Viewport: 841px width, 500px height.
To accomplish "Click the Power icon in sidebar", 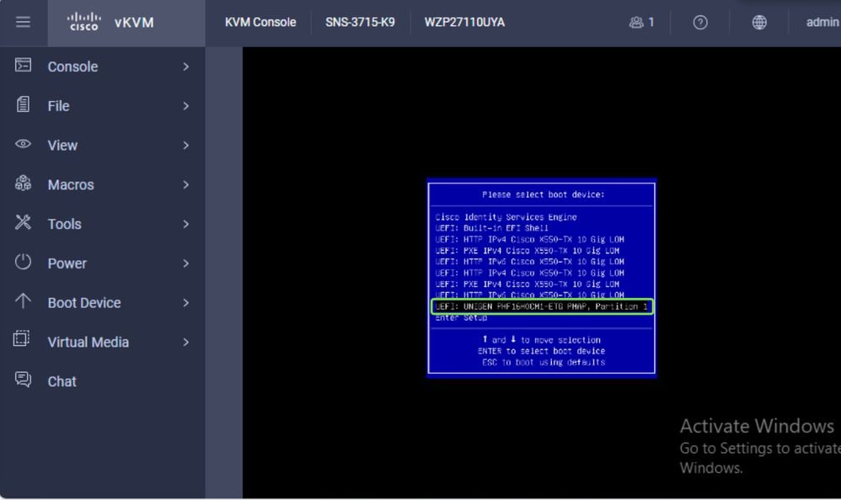I will click(x=23, y=262).
